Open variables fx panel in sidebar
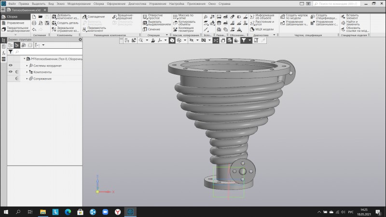The image size is (386, 217). tap(4, 53)
